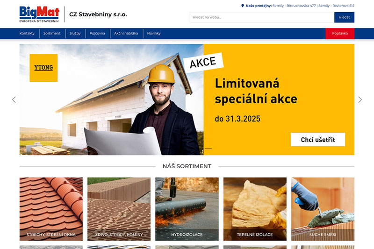Open the Kontakty menu item

pyautogui.click(x=27, y=33)
